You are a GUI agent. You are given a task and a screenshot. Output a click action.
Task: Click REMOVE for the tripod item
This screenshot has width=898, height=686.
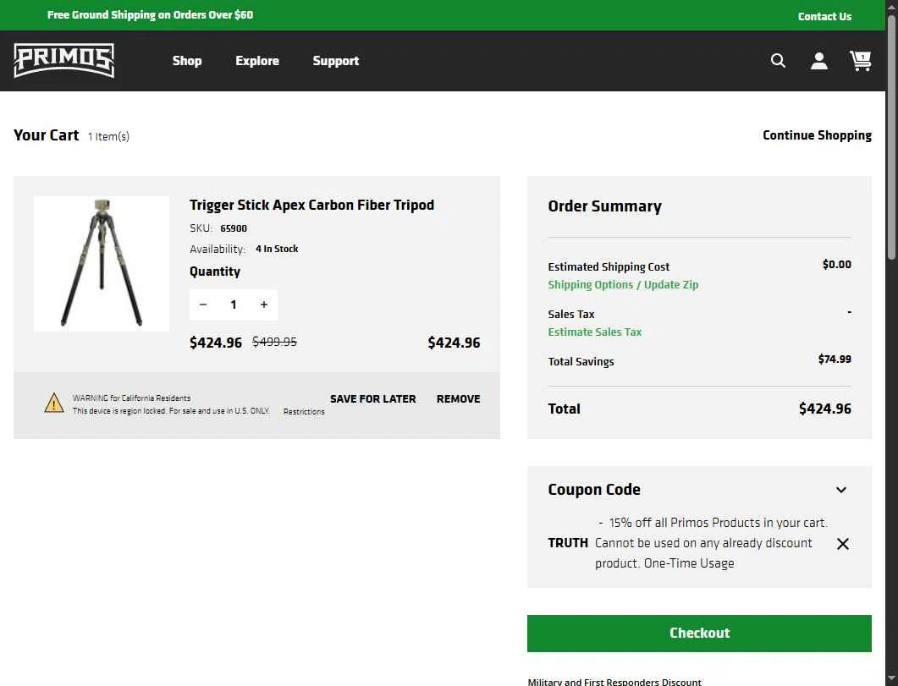pyautogui.click(x=458, y=398)
